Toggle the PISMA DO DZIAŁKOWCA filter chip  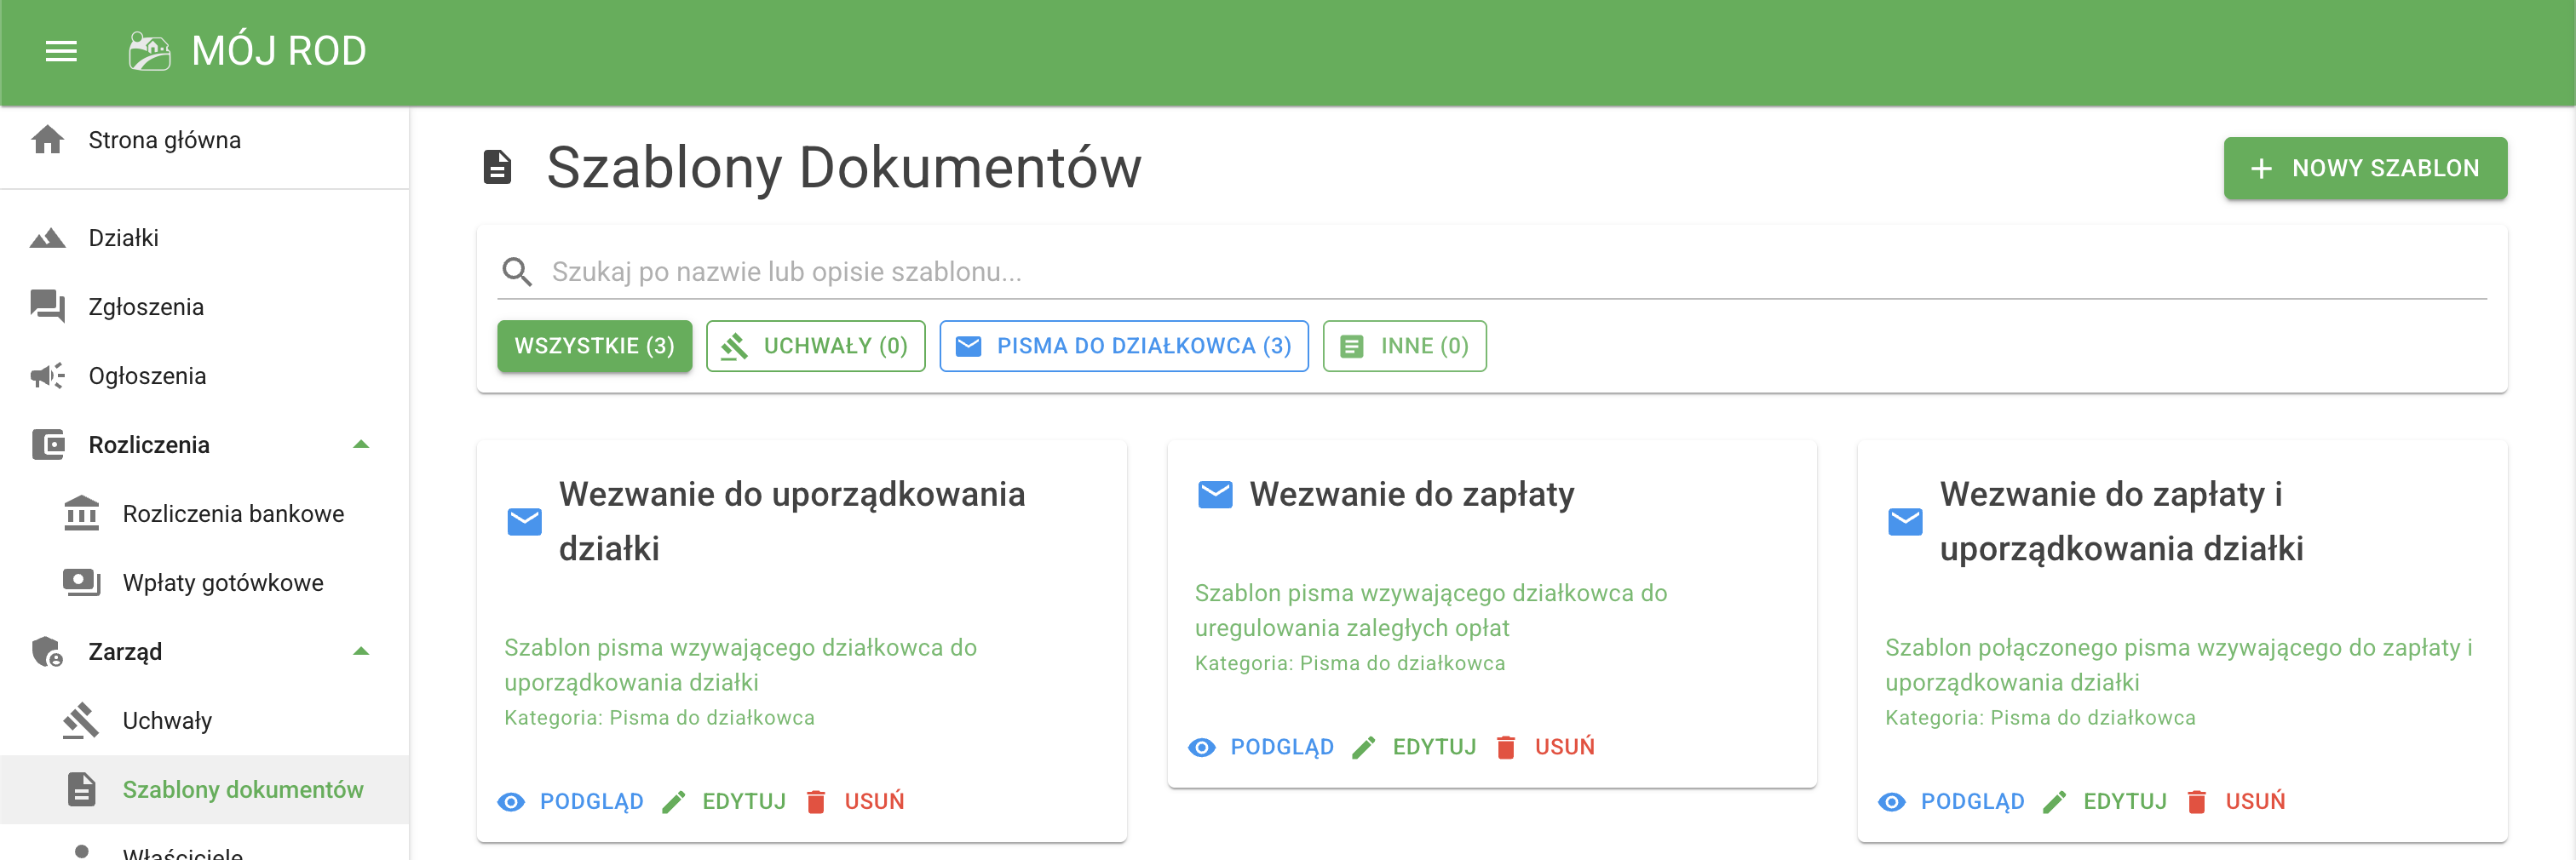pyautogui.click(x=1123, y=345)
